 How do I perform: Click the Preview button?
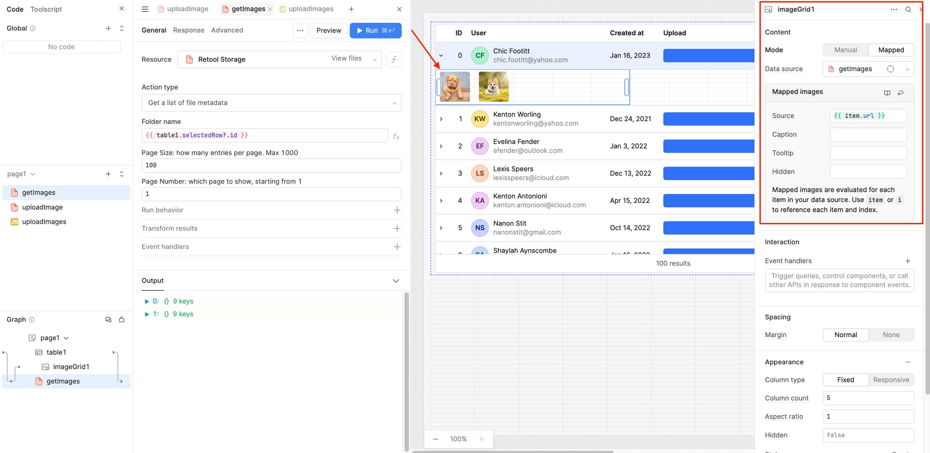coord(328,31)
